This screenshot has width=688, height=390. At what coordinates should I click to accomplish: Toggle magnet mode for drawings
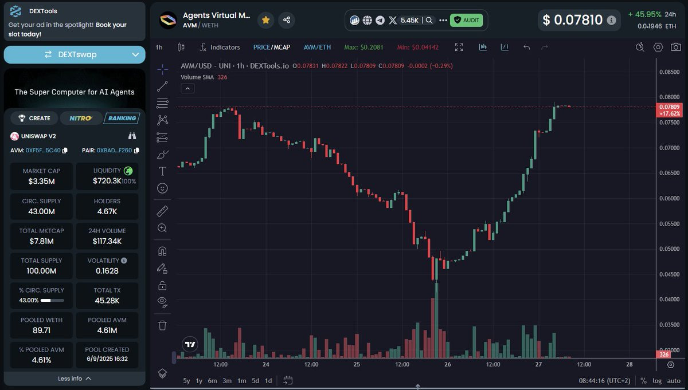pos(162,251)
